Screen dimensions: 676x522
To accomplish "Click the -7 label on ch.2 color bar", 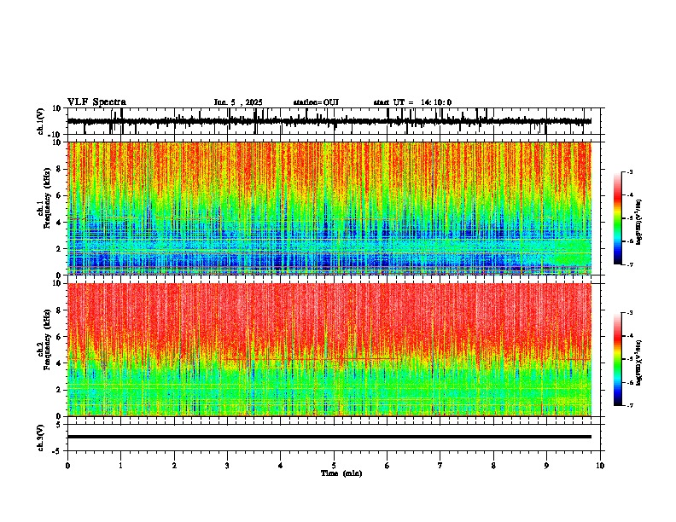I will [x=630, y=406].
